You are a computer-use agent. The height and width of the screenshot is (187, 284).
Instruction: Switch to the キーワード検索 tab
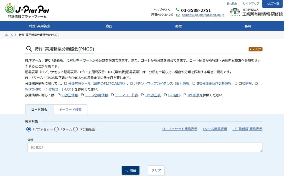pos(70,110)
